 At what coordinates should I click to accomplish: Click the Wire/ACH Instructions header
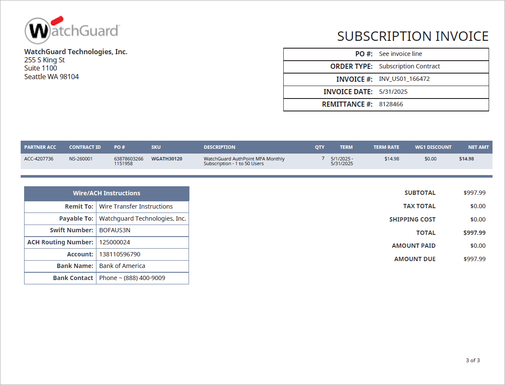pyautogui.click(x=107, y=193)
